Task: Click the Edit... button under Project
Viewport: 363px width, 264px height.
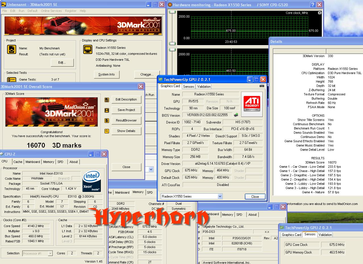Action: coord(62,62)
